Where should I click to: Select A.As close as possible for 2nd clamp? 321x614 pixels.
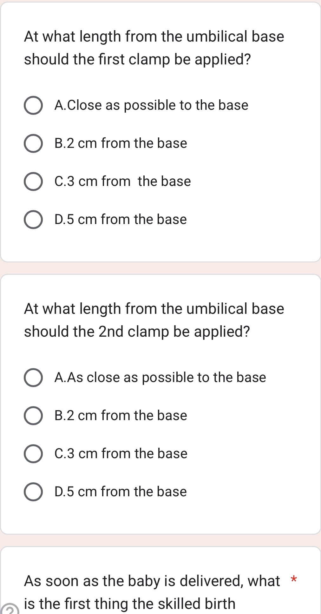(160, 377)
